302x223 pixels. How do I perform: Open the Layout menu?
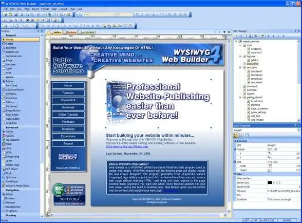[63, 9]
